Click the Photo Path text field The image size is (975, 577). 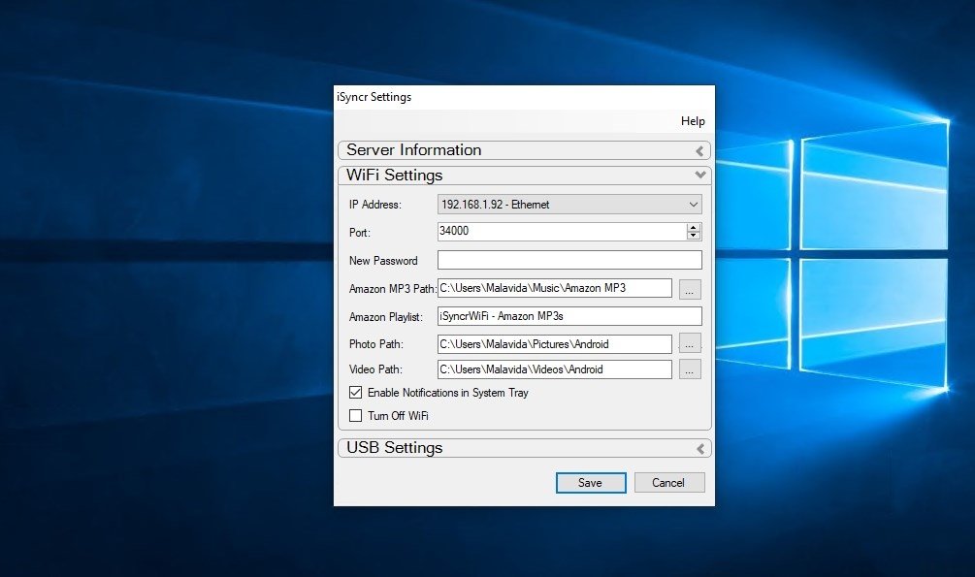tap(555, 344)
